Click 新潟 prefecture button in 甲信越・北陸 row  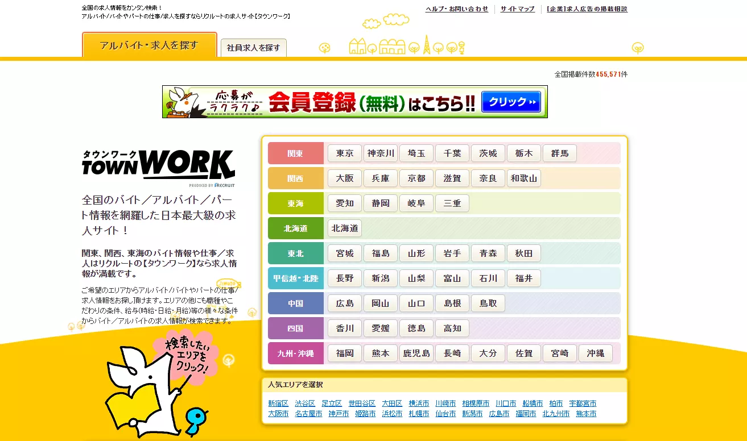[381, 278]
